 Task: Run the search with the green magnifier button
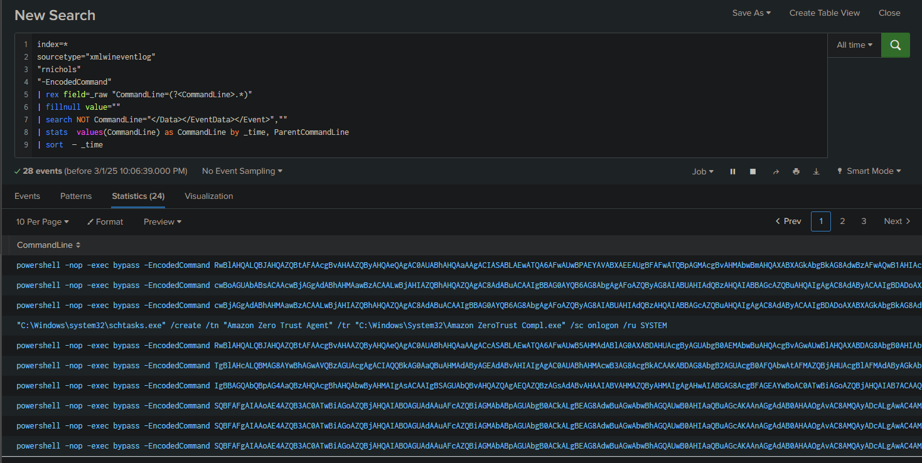(896, 45)
